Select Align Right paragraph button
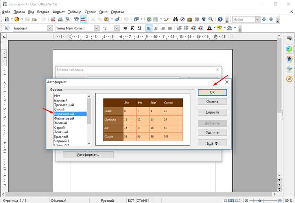Image resolution: width=295 pixels, height=203 pixels. 163,28
